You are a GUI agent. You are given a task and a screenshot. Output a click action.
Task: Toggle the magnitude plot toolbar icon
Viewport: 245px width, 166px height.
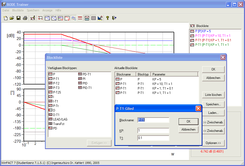[47, 18]
